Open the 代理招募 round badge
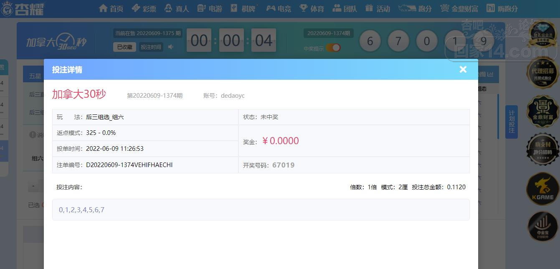Viewport: 560px width, 269px height. [x=542, y=74]
